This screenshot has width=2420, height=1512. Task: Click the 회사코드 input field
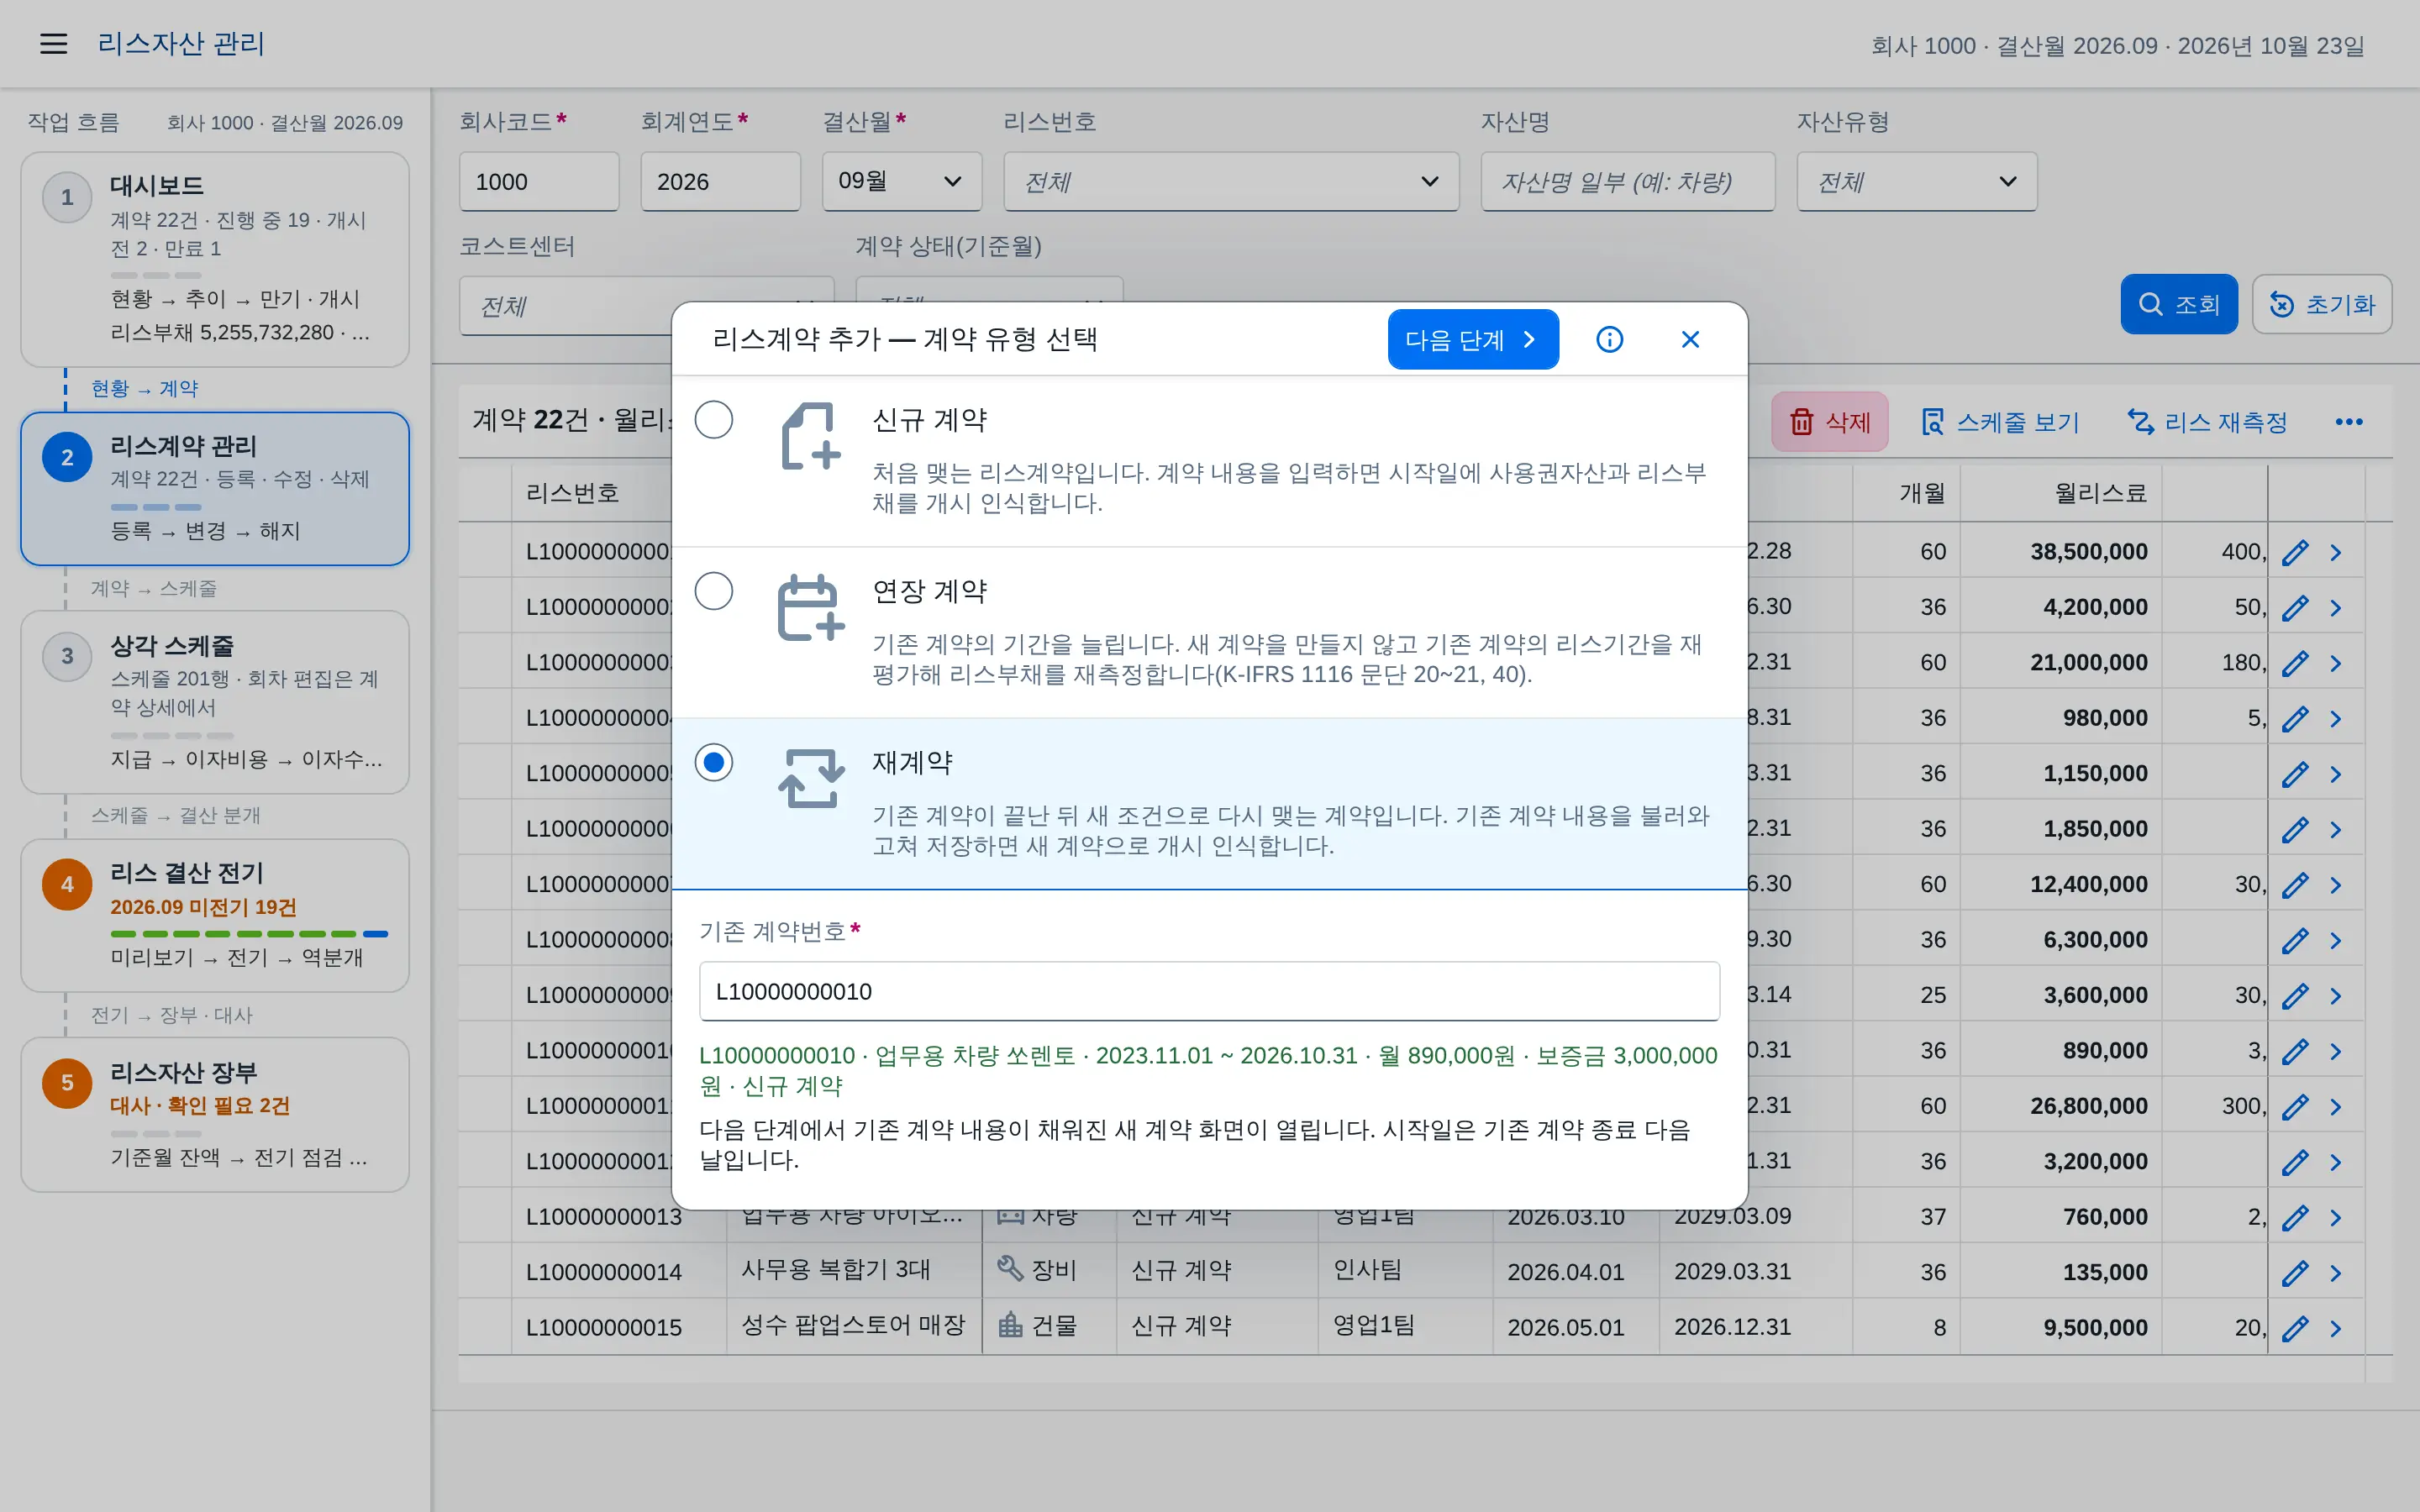539,181
